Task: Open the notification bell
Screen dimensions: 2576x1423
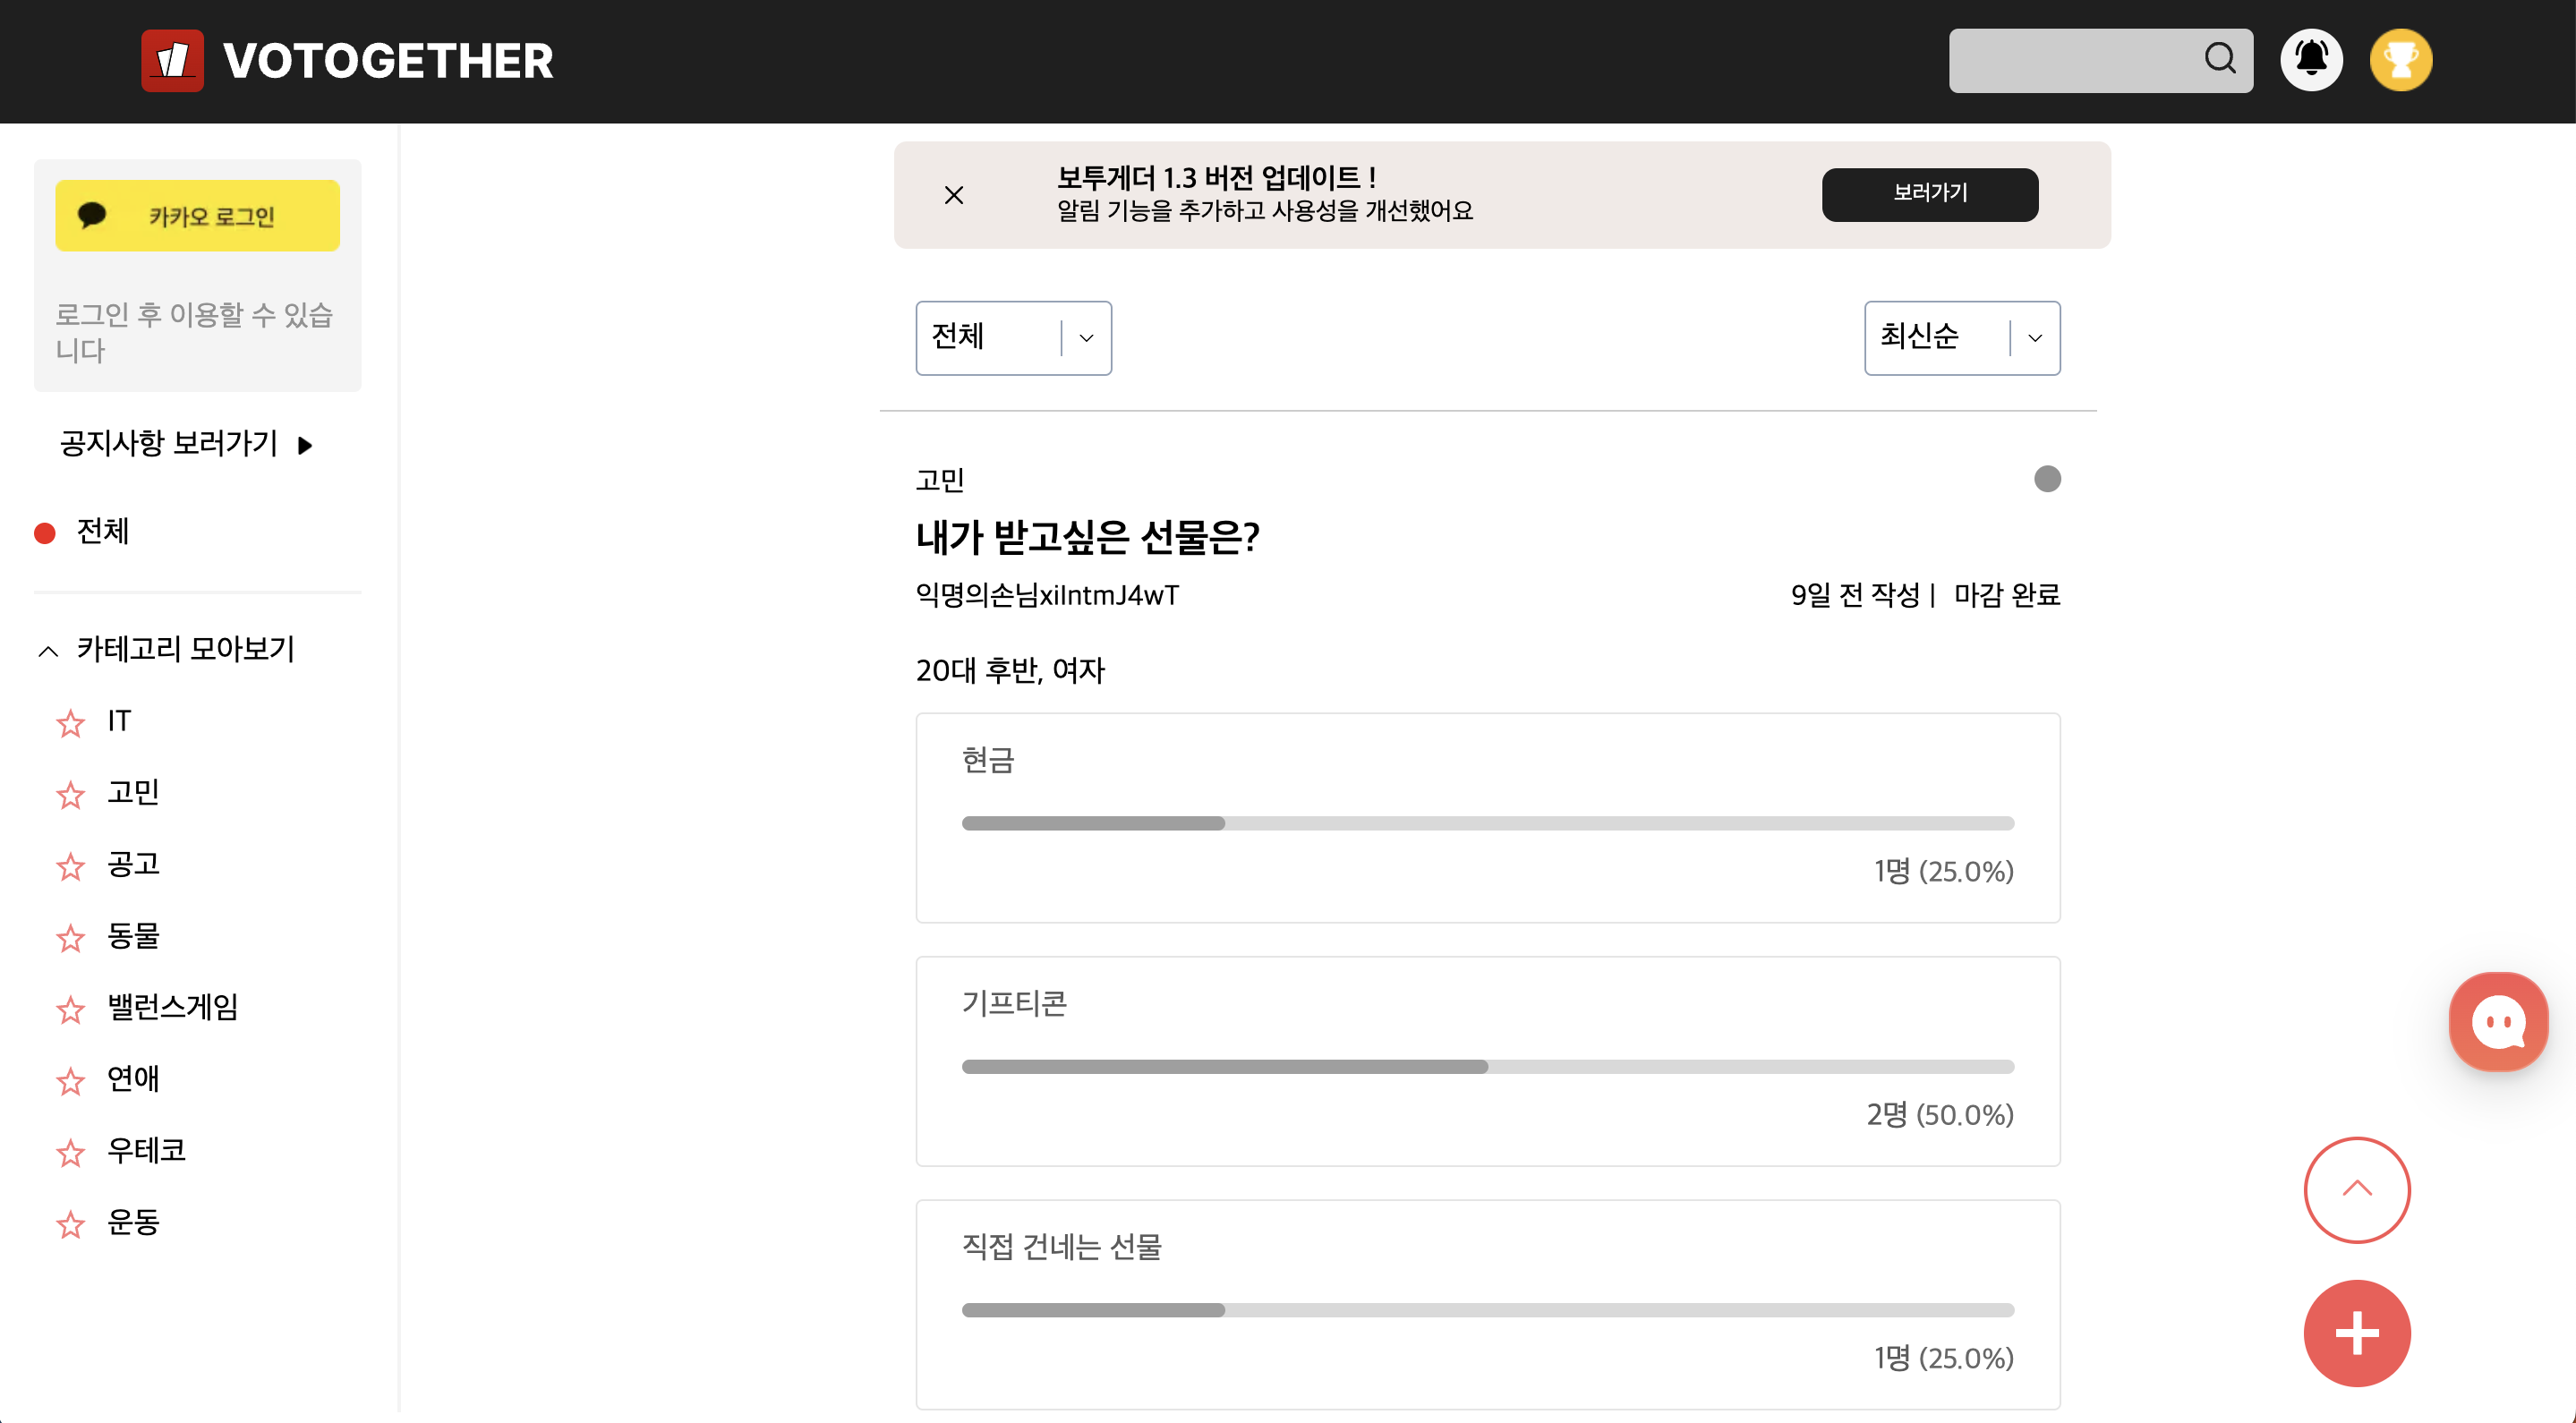Action: pyautogui.click(x=2311, y=60)
